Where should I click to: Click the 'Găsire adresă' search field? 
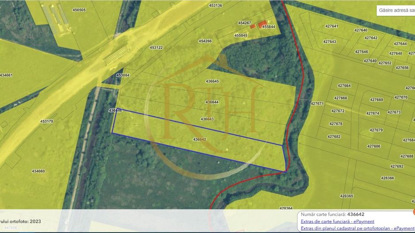click(396, 10)
